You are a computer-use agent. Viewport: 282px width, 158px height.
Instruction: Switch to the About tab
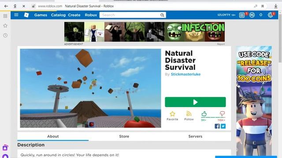click(x=53, y=136)
